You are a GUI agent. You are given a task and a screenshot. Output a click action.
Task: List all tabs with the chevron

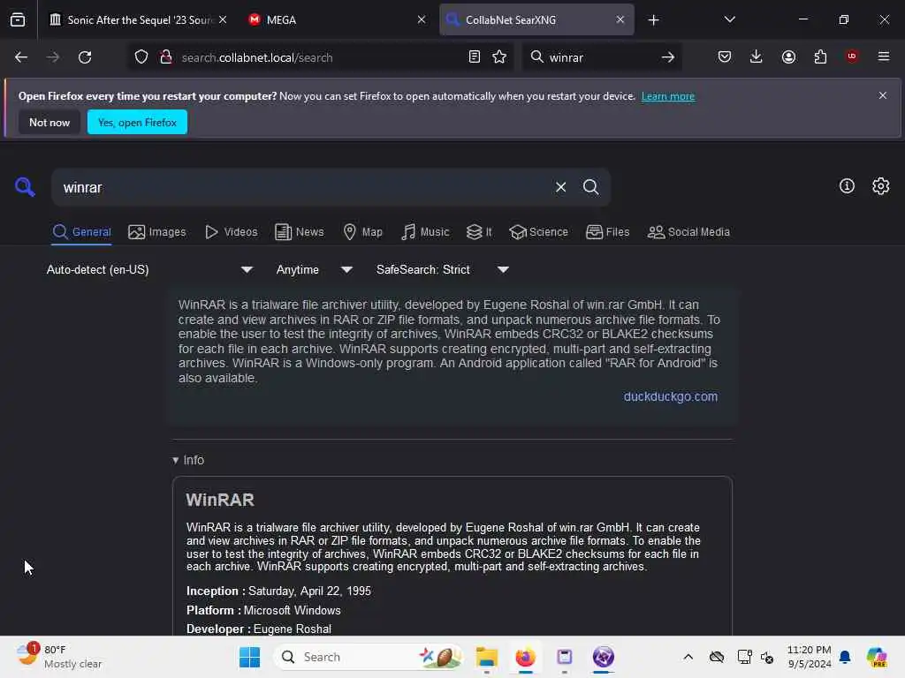pyautogui.click(x=729, y=19)
